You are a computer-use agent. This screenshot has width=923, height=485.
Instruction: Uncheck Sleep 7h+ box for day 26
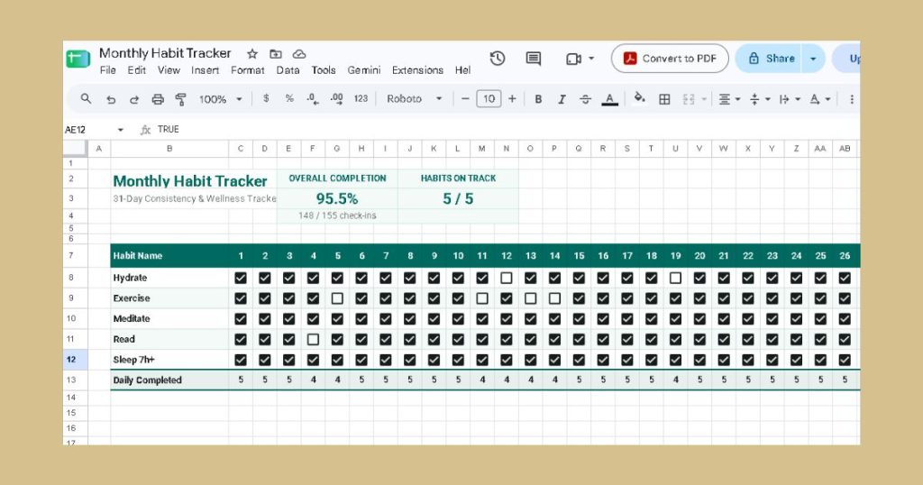pos(845,360)
